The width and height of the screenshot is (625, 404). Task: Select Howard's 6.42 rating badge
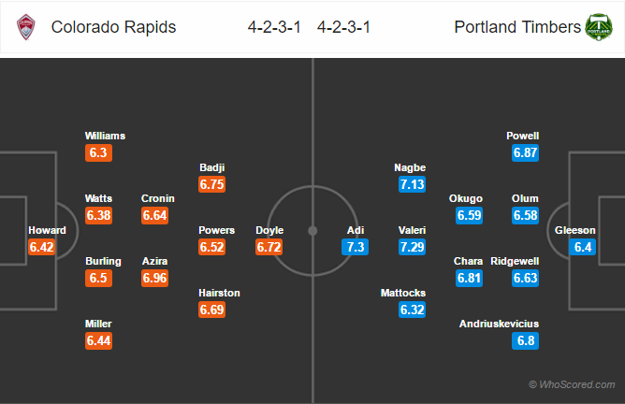pos(42,247)
